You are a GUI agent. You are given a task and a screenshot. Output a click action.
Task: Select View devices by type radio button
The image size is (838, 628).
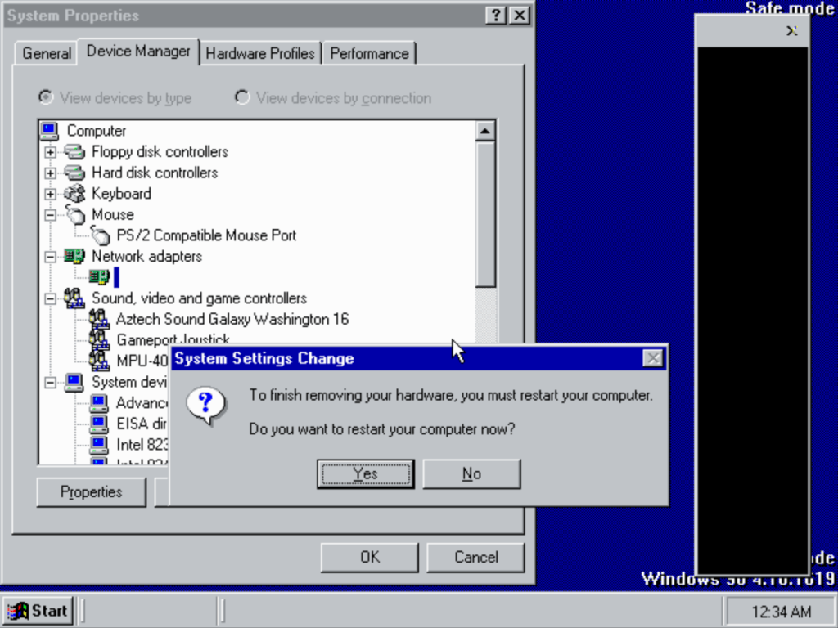[x=46, y=97]
